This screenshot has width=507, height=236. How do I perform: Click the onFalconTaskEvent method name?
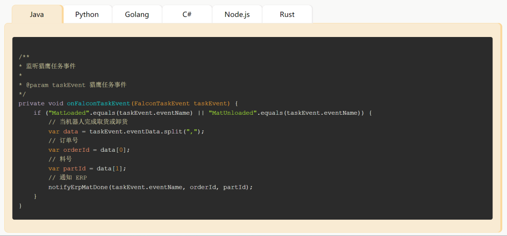(x=99, y=103)
